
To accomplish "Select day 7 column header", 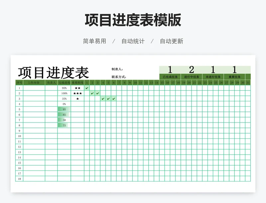I will coord(119,83).
